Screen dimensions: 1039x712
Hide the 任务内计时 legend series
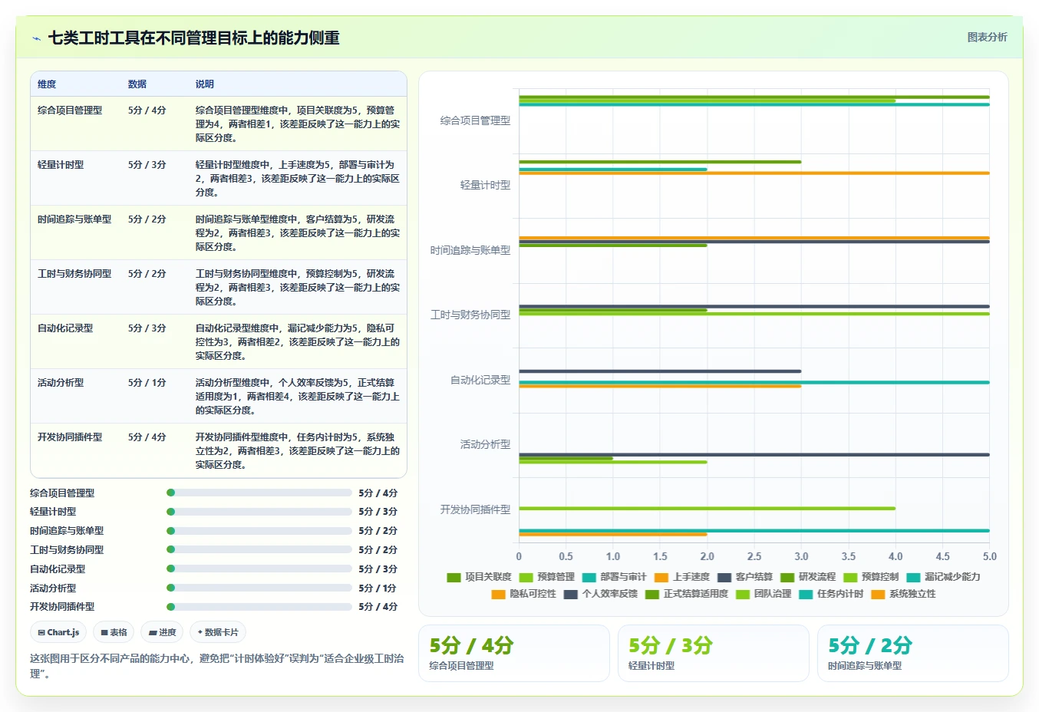pyautogui.click(x=830, y=594)
